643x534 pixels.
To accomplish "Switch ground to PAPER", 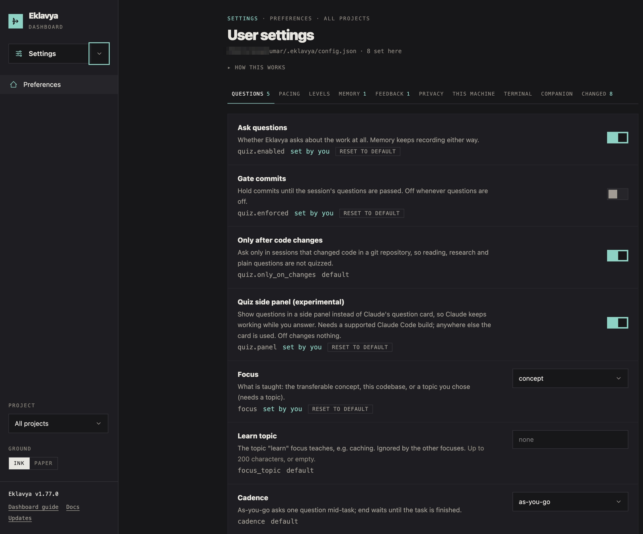I will [43, 463].
